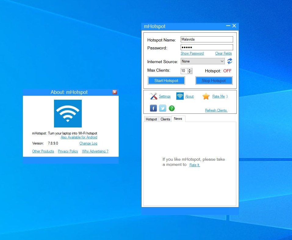Screen dimensions: 292x240
Task: Open the About link
Action: coord(189,96)
